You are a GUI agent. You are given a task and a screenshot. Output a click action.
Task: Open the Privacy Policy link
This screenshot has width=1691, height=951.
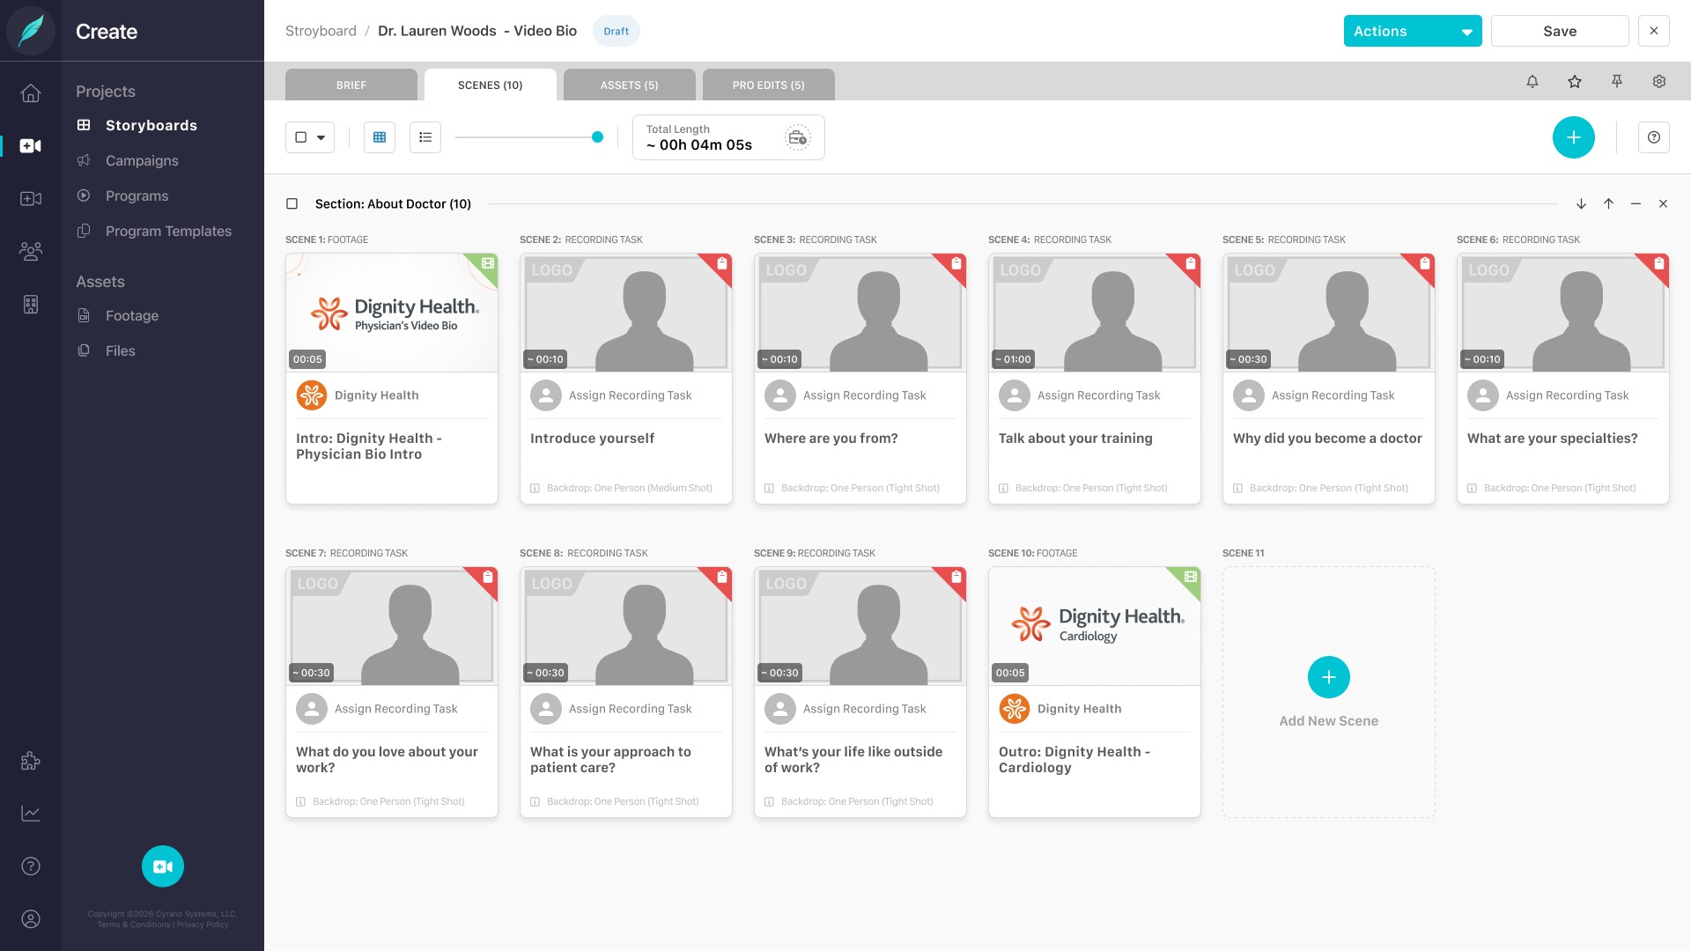(x=203, y=925)
